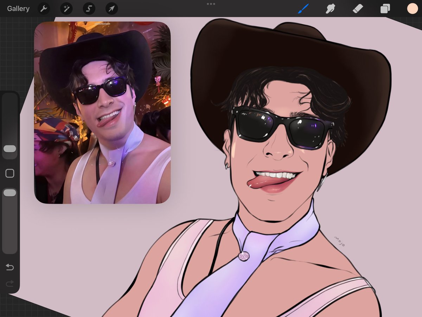Open the Adjustments magic wand menu
The height and width of the screenshot is (317, 422).
[66, 8]
